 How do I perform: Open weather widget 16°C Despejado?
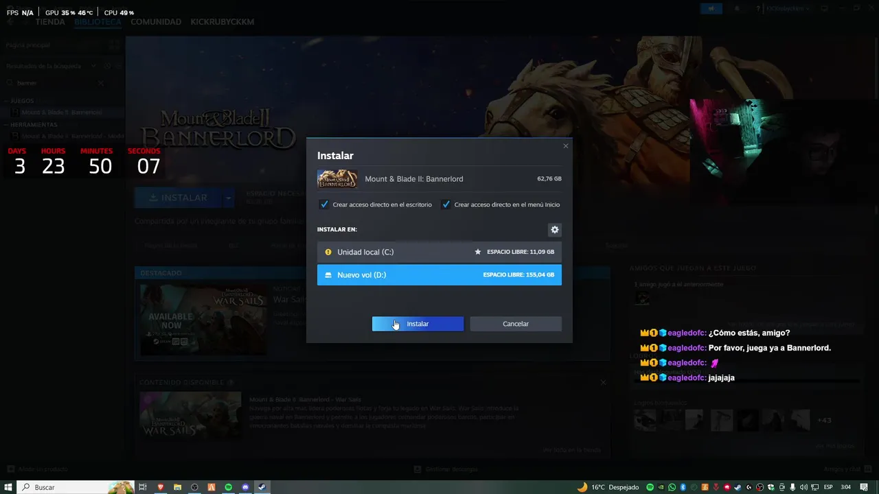(608, 487)
